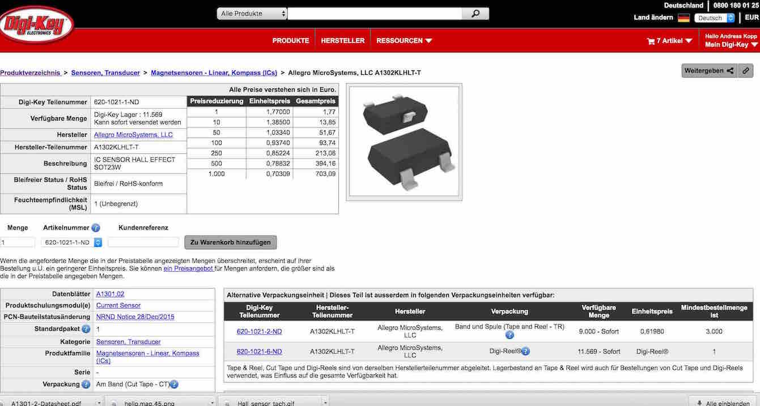
Task: Open help icon after Am Band (Cut Tape - CT)
Action: (x=175, y=384)
